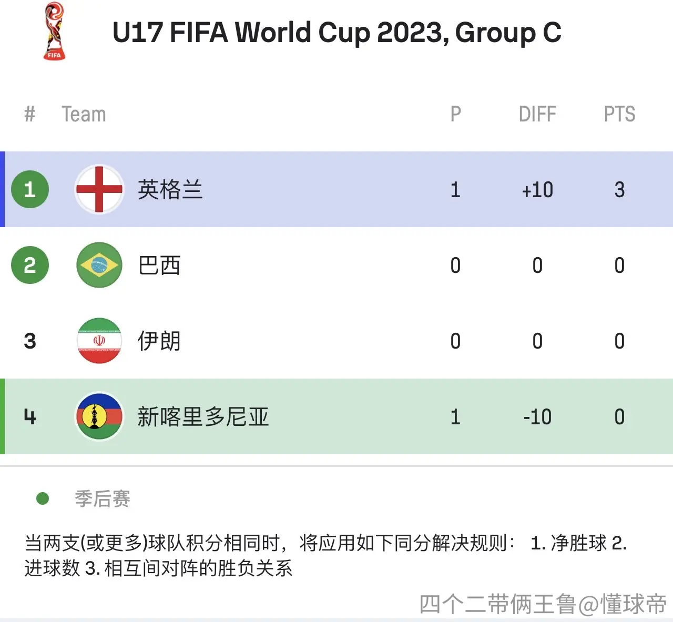Open the 英格兰 team name
The width and height of the screenshot is (673, 622).
pos(170,190)
